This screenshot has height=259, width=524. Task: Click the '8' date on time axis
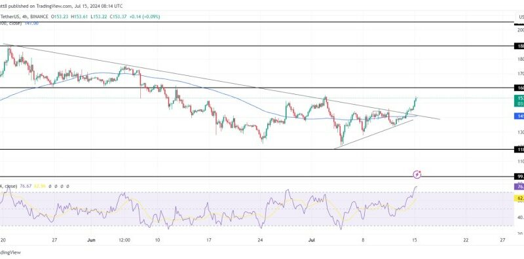click(x=364, y=239)
